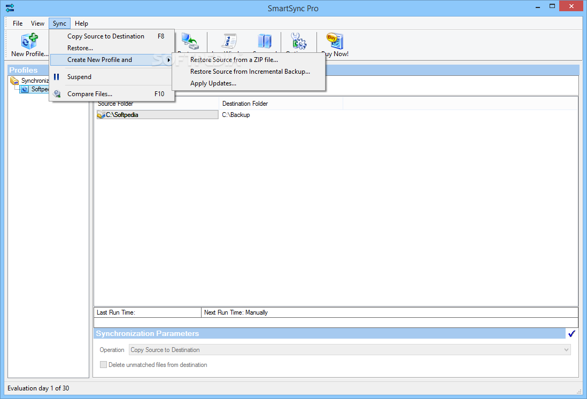
Task: Click the Operation label
Action: (112, 350)
